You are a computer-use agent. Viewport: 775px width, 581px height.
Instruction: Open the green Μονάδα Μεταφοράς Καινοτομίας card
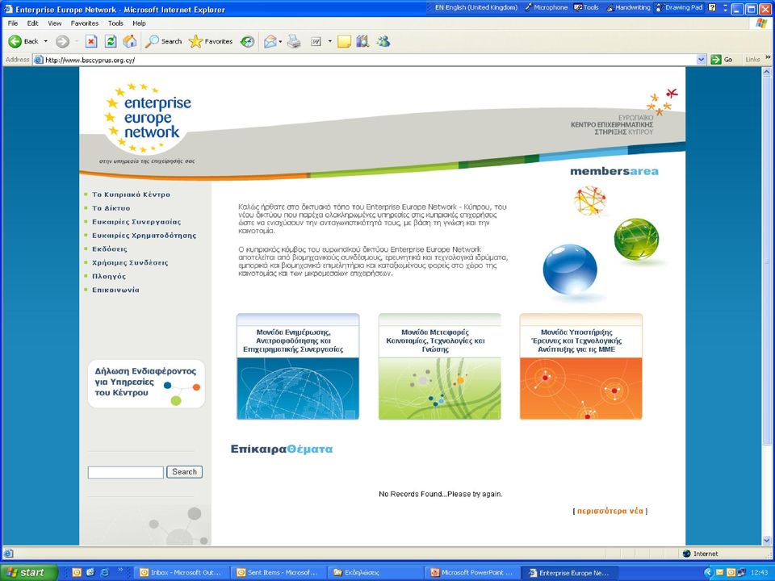(440, 366)
